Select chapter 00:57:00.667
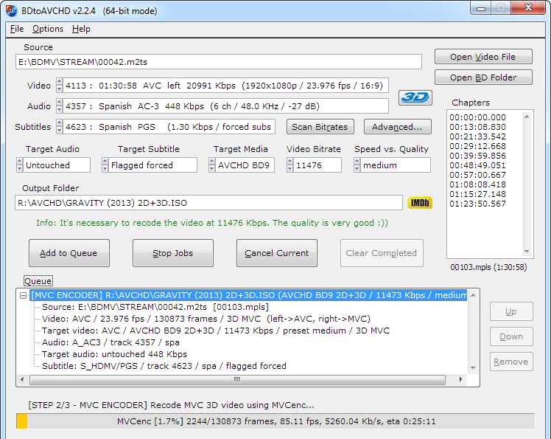 pyautogui.click(x=477, y=175)
